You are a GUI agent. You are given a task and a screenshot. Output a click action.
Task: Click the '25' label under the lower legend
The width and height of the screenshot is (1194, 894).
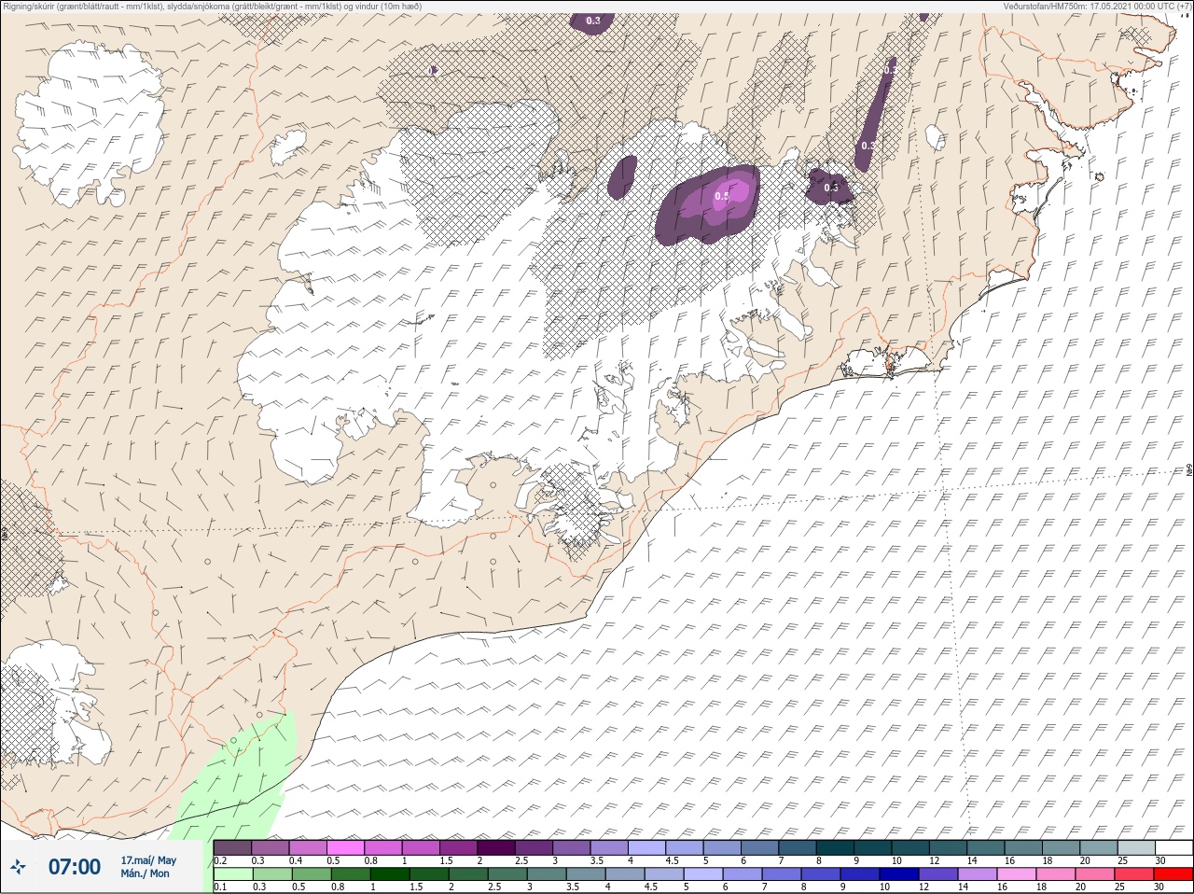(1119, 887)
